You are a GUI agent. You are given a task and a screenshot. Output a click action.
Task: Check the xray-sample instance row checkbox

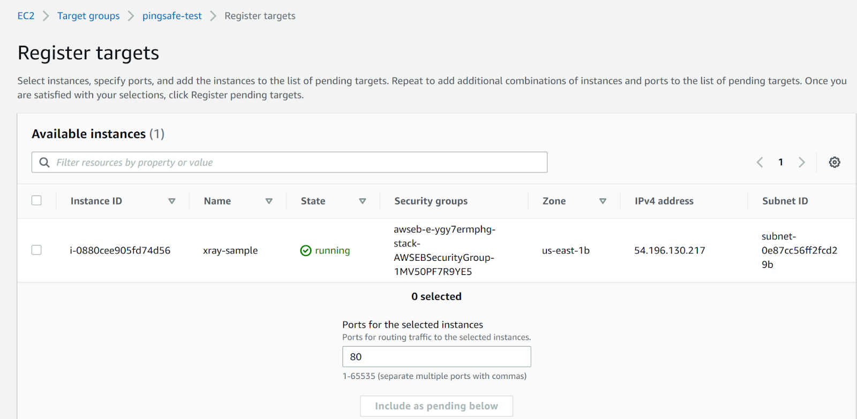coord(36,250)
